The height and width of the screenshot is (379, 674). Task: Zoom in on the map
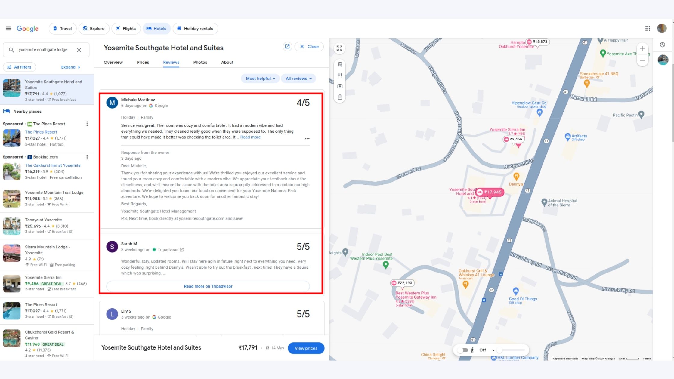point(642,48)
